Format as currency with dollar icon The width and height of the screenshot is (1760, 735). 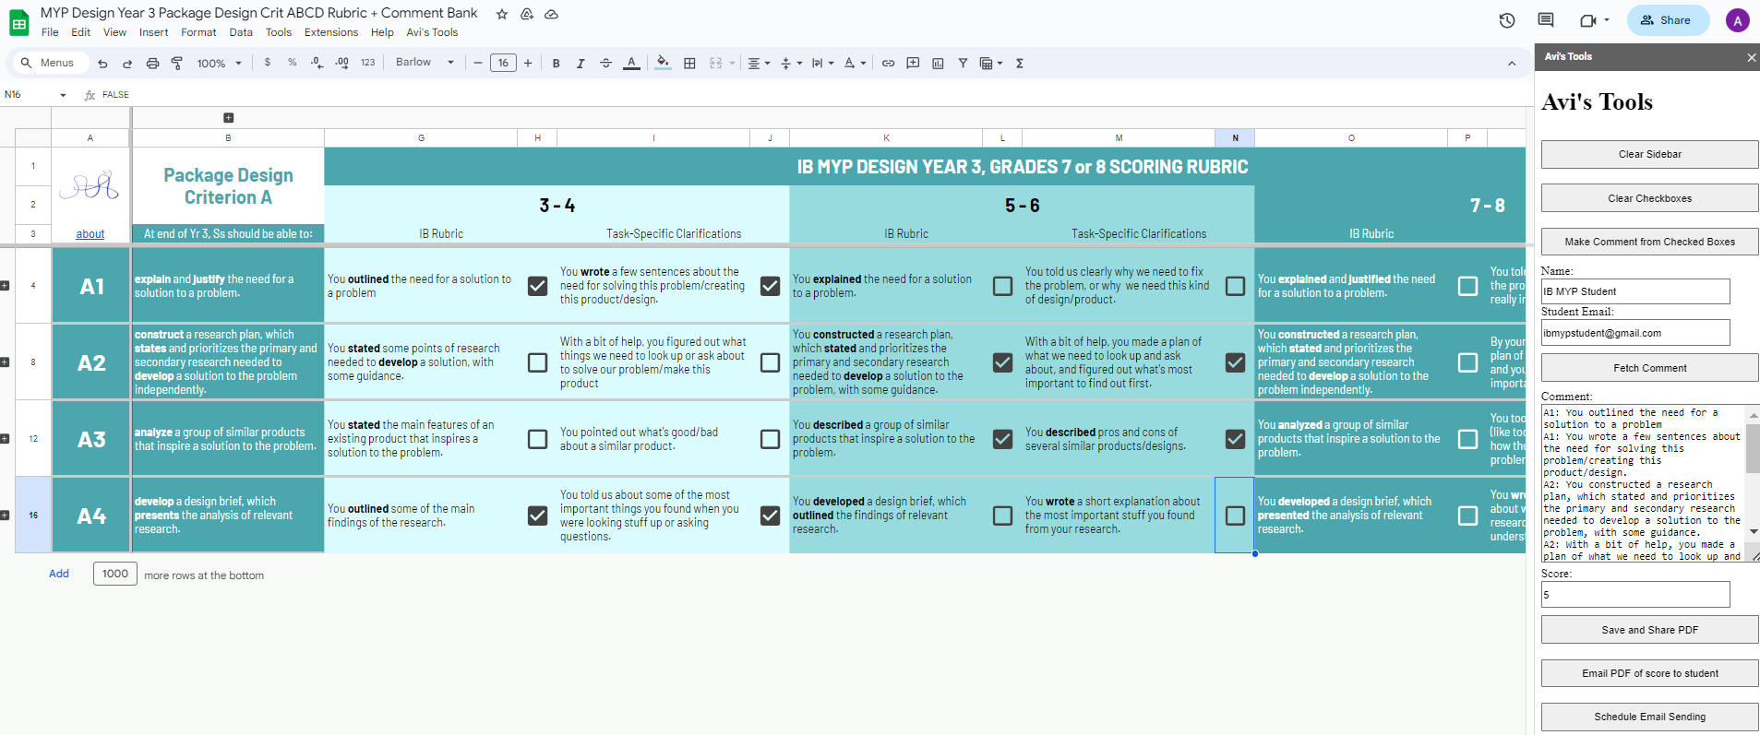click(x=268, y=63)
